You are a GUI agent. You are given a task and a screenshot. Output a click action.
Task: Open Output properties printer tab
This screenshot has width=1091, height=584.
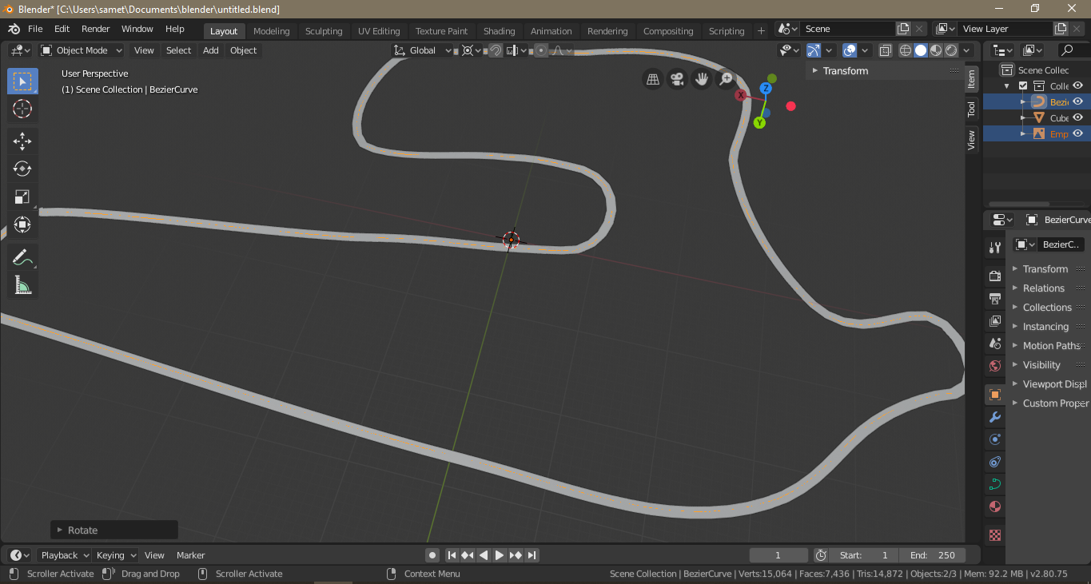click(995, 298)
